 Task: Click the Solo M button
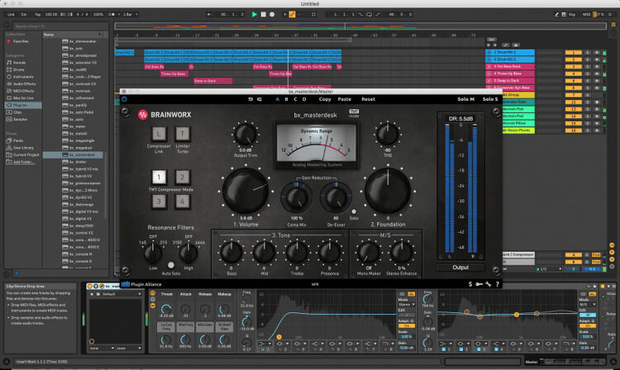point(465,99)
